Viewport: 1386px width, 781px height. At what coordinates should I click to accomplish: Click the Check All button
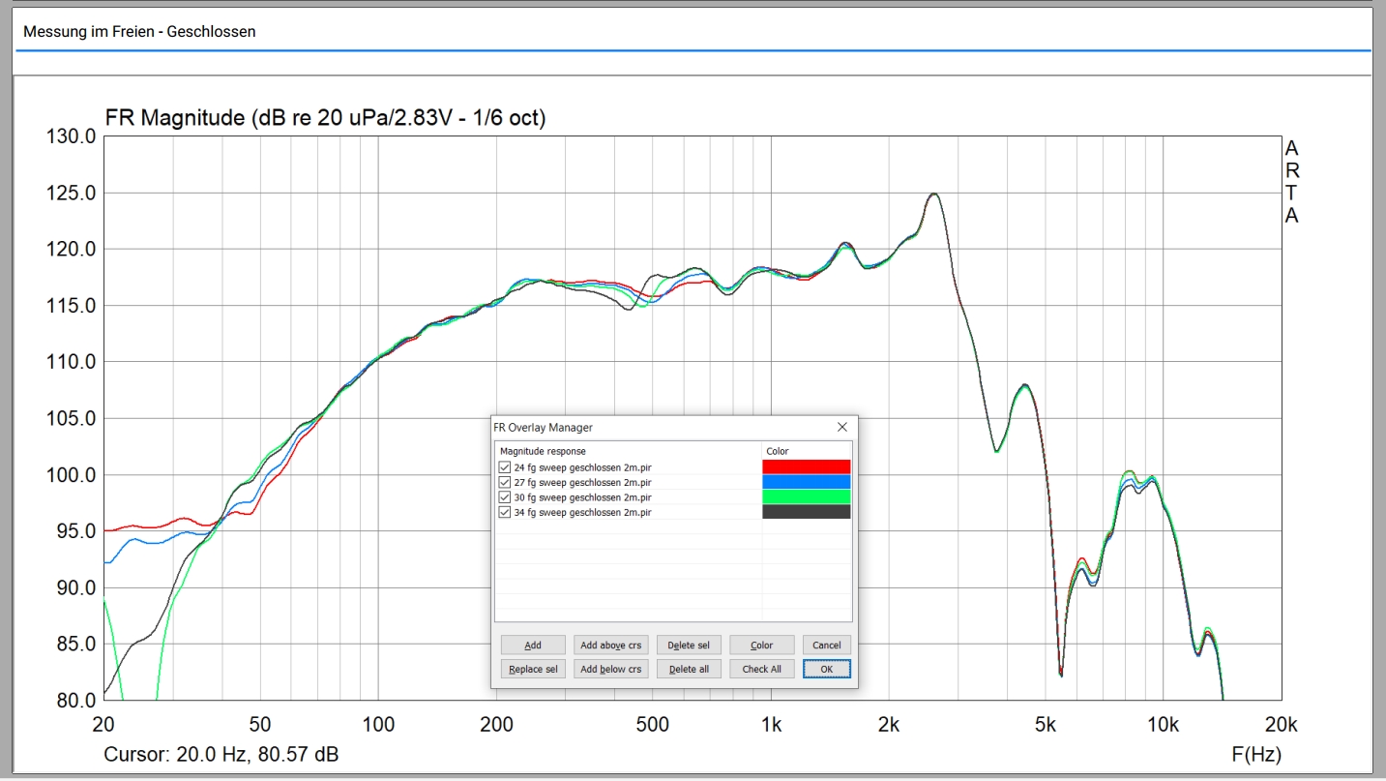click(761, 669)
